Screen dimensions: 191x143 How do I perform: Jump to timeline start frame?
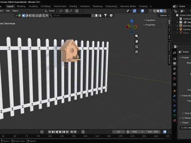[x=50, y=132]
